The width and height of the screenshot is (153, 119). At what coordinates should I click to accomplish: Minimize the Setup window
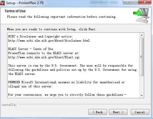coord(127,2)
